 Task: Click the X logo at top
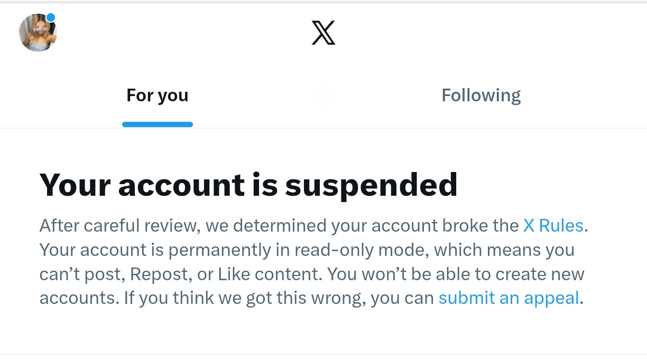tap(323, 33)
